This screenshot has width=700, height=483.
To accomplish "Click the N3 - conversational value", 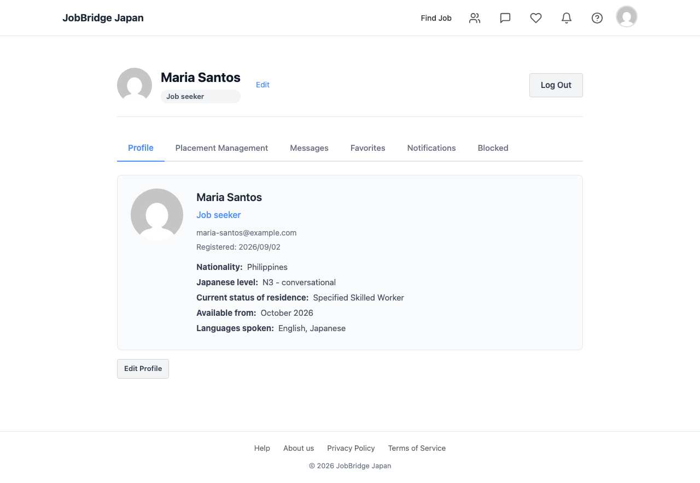I will coord(299,282).
